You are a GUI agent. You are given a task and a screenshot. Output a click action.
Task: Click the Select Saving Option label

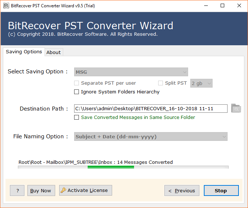tap(38, 72)
